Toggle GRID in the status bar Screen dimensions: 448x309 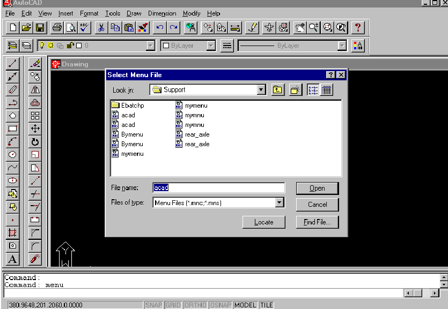pos(173,305)
